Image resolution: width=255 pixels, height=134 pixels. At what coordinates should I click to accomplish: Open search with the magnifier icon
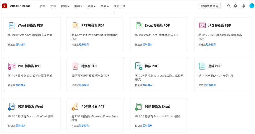(x=229, y=6)
